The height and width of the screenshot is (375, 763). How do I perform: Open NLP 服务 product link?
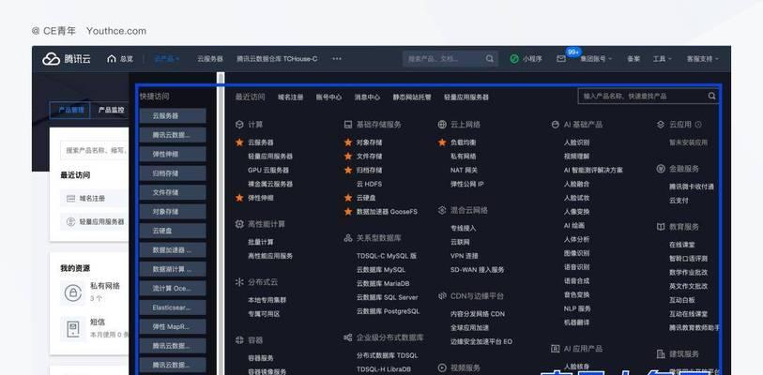coord(577,308)
